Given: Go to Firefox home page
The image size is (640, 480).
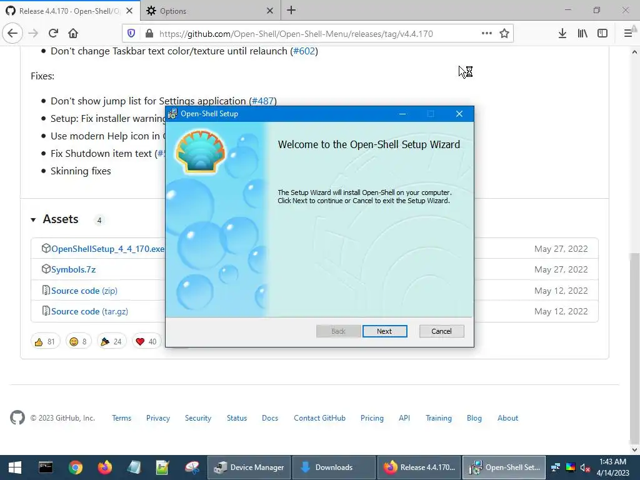Looking at the screenshot, I should (73, 34).
